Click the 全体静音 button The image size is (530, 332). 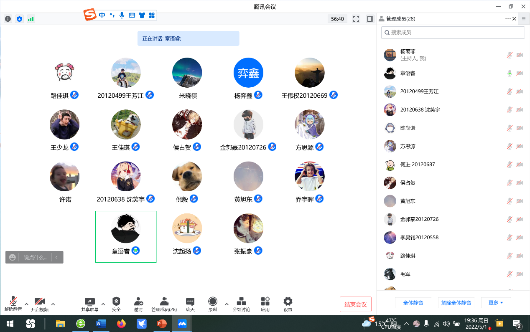413,303
